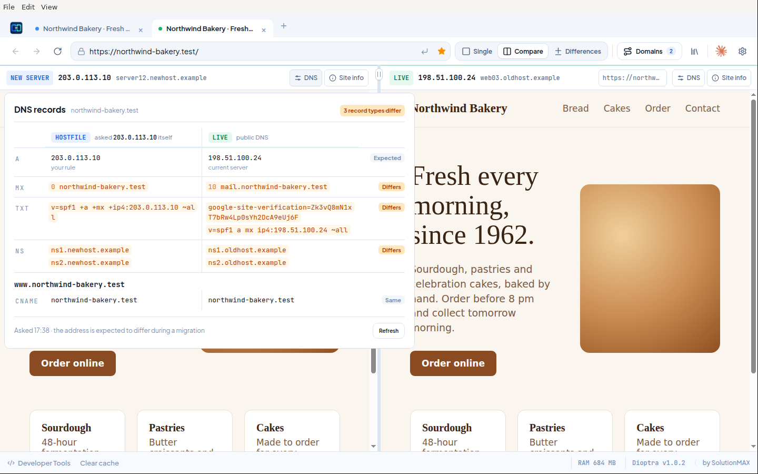Switch to Single view mode
Screen dimensions: 758x474
(477, 51)
